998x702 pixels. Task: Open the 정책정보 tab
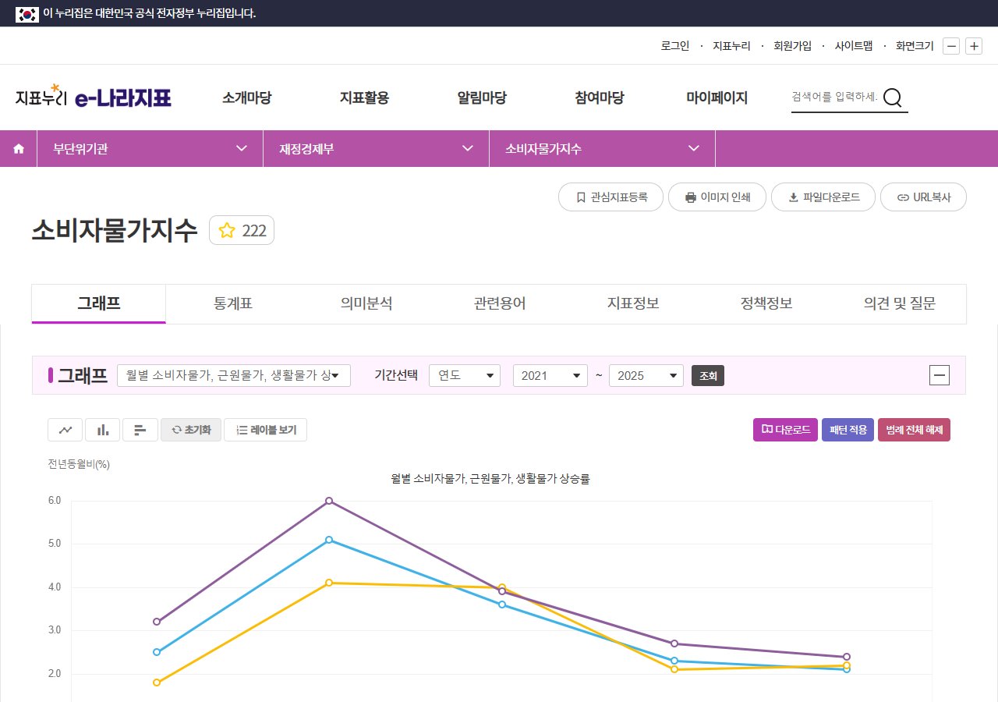(766, 303)
